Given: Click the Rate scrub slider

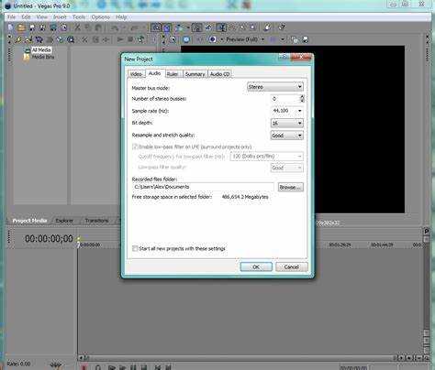Looking at the screenshot, I should [x=56, y=365].
